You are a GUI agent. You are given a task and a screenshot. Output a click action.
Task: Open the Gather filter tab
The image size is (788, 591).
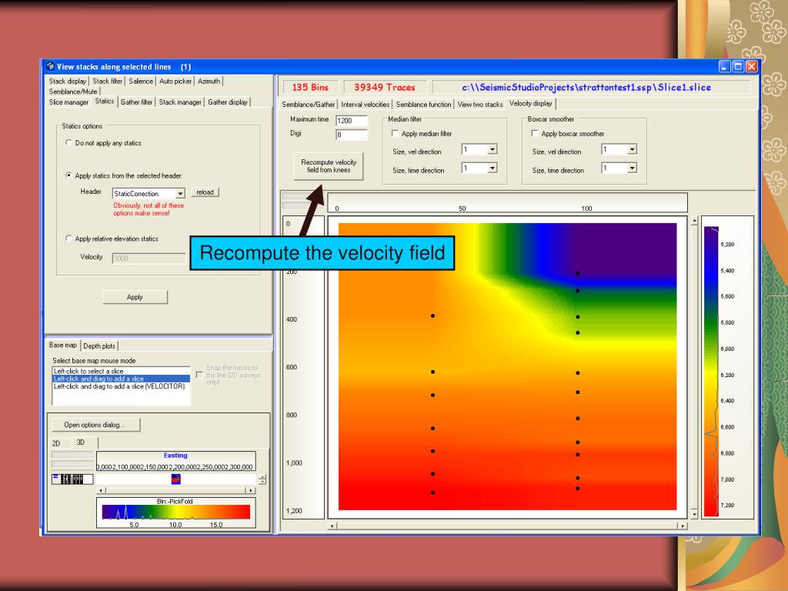(137, 102)
